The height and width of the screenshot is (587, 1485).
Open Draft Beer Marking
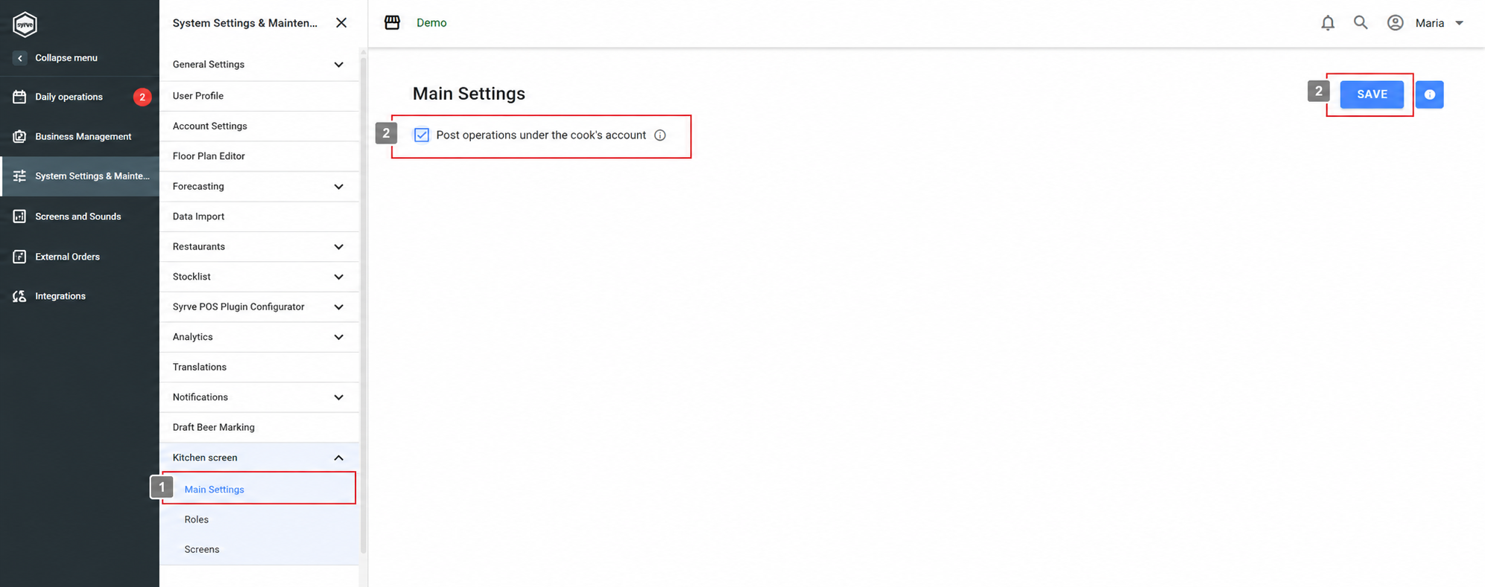259,428
